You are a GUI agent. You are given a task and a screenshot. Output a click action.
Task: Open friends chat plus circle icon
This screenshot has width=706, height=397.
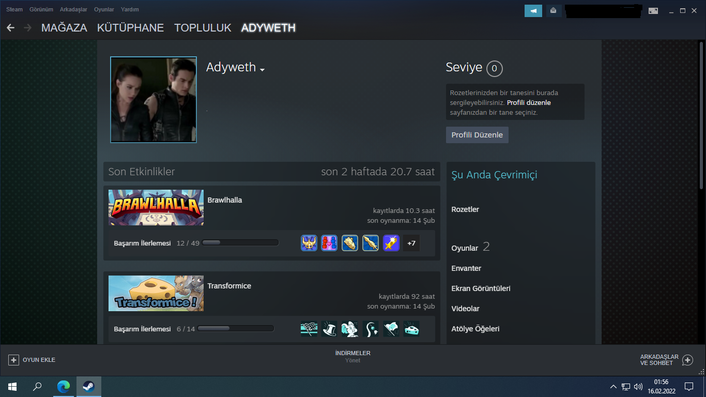[687, 360]
